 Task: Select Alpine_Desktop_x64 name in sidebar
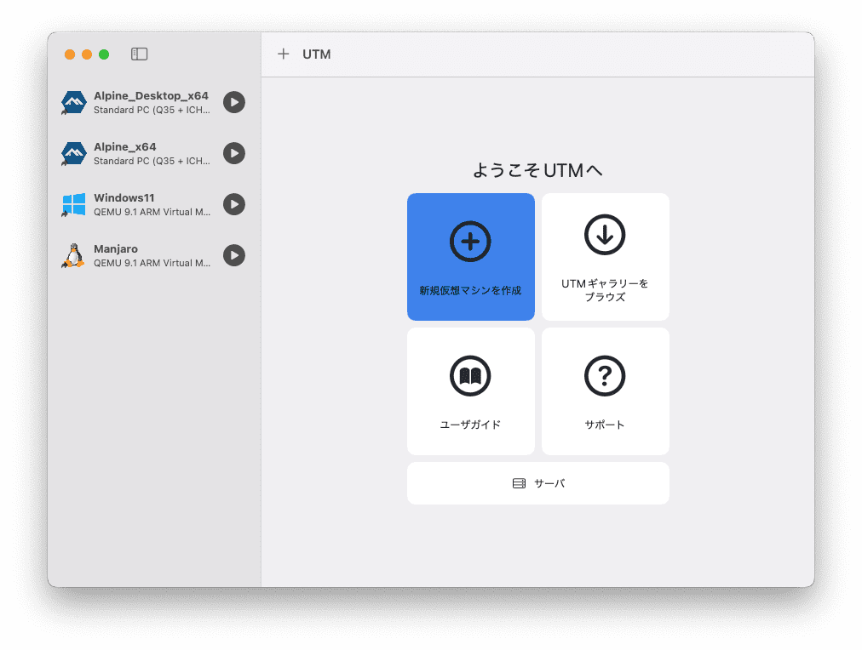[x=151, y=95]
